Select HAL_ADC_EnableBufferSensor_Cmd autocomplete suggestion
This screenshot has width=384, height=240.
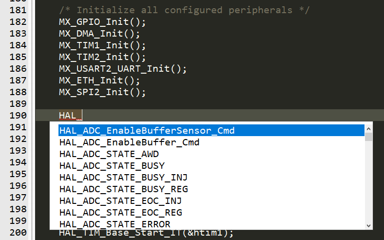pos(211,130)
